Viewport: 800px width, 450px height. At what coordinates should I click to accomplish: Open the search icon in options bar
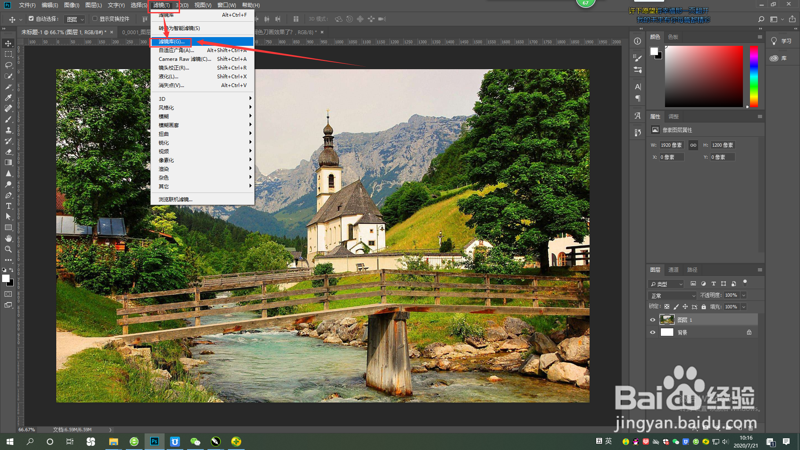(x=761, y=19)
